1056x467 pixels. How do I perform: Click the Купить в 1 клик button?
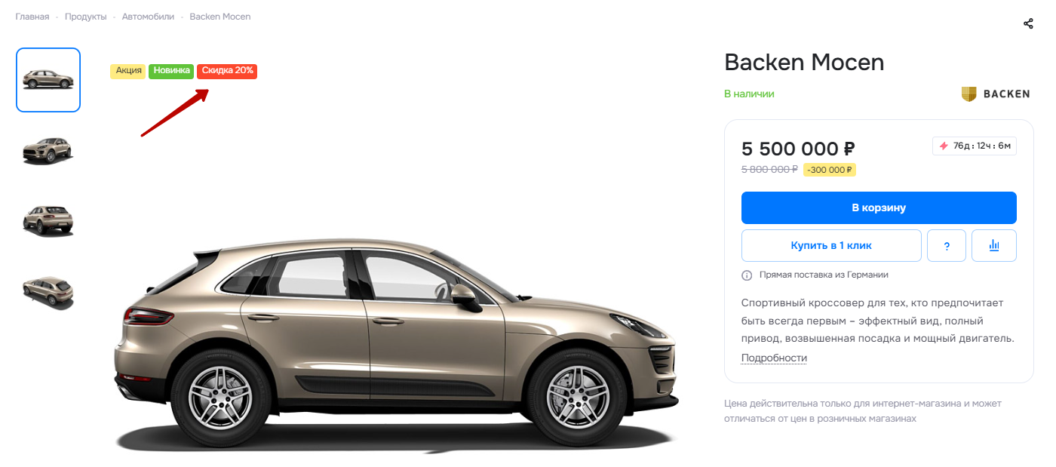pyautogui.click(x=831, y=246)
